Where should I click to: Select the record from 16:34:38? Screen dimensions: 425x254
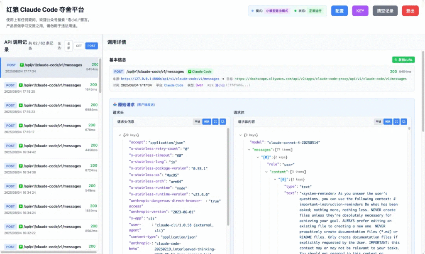49,169
